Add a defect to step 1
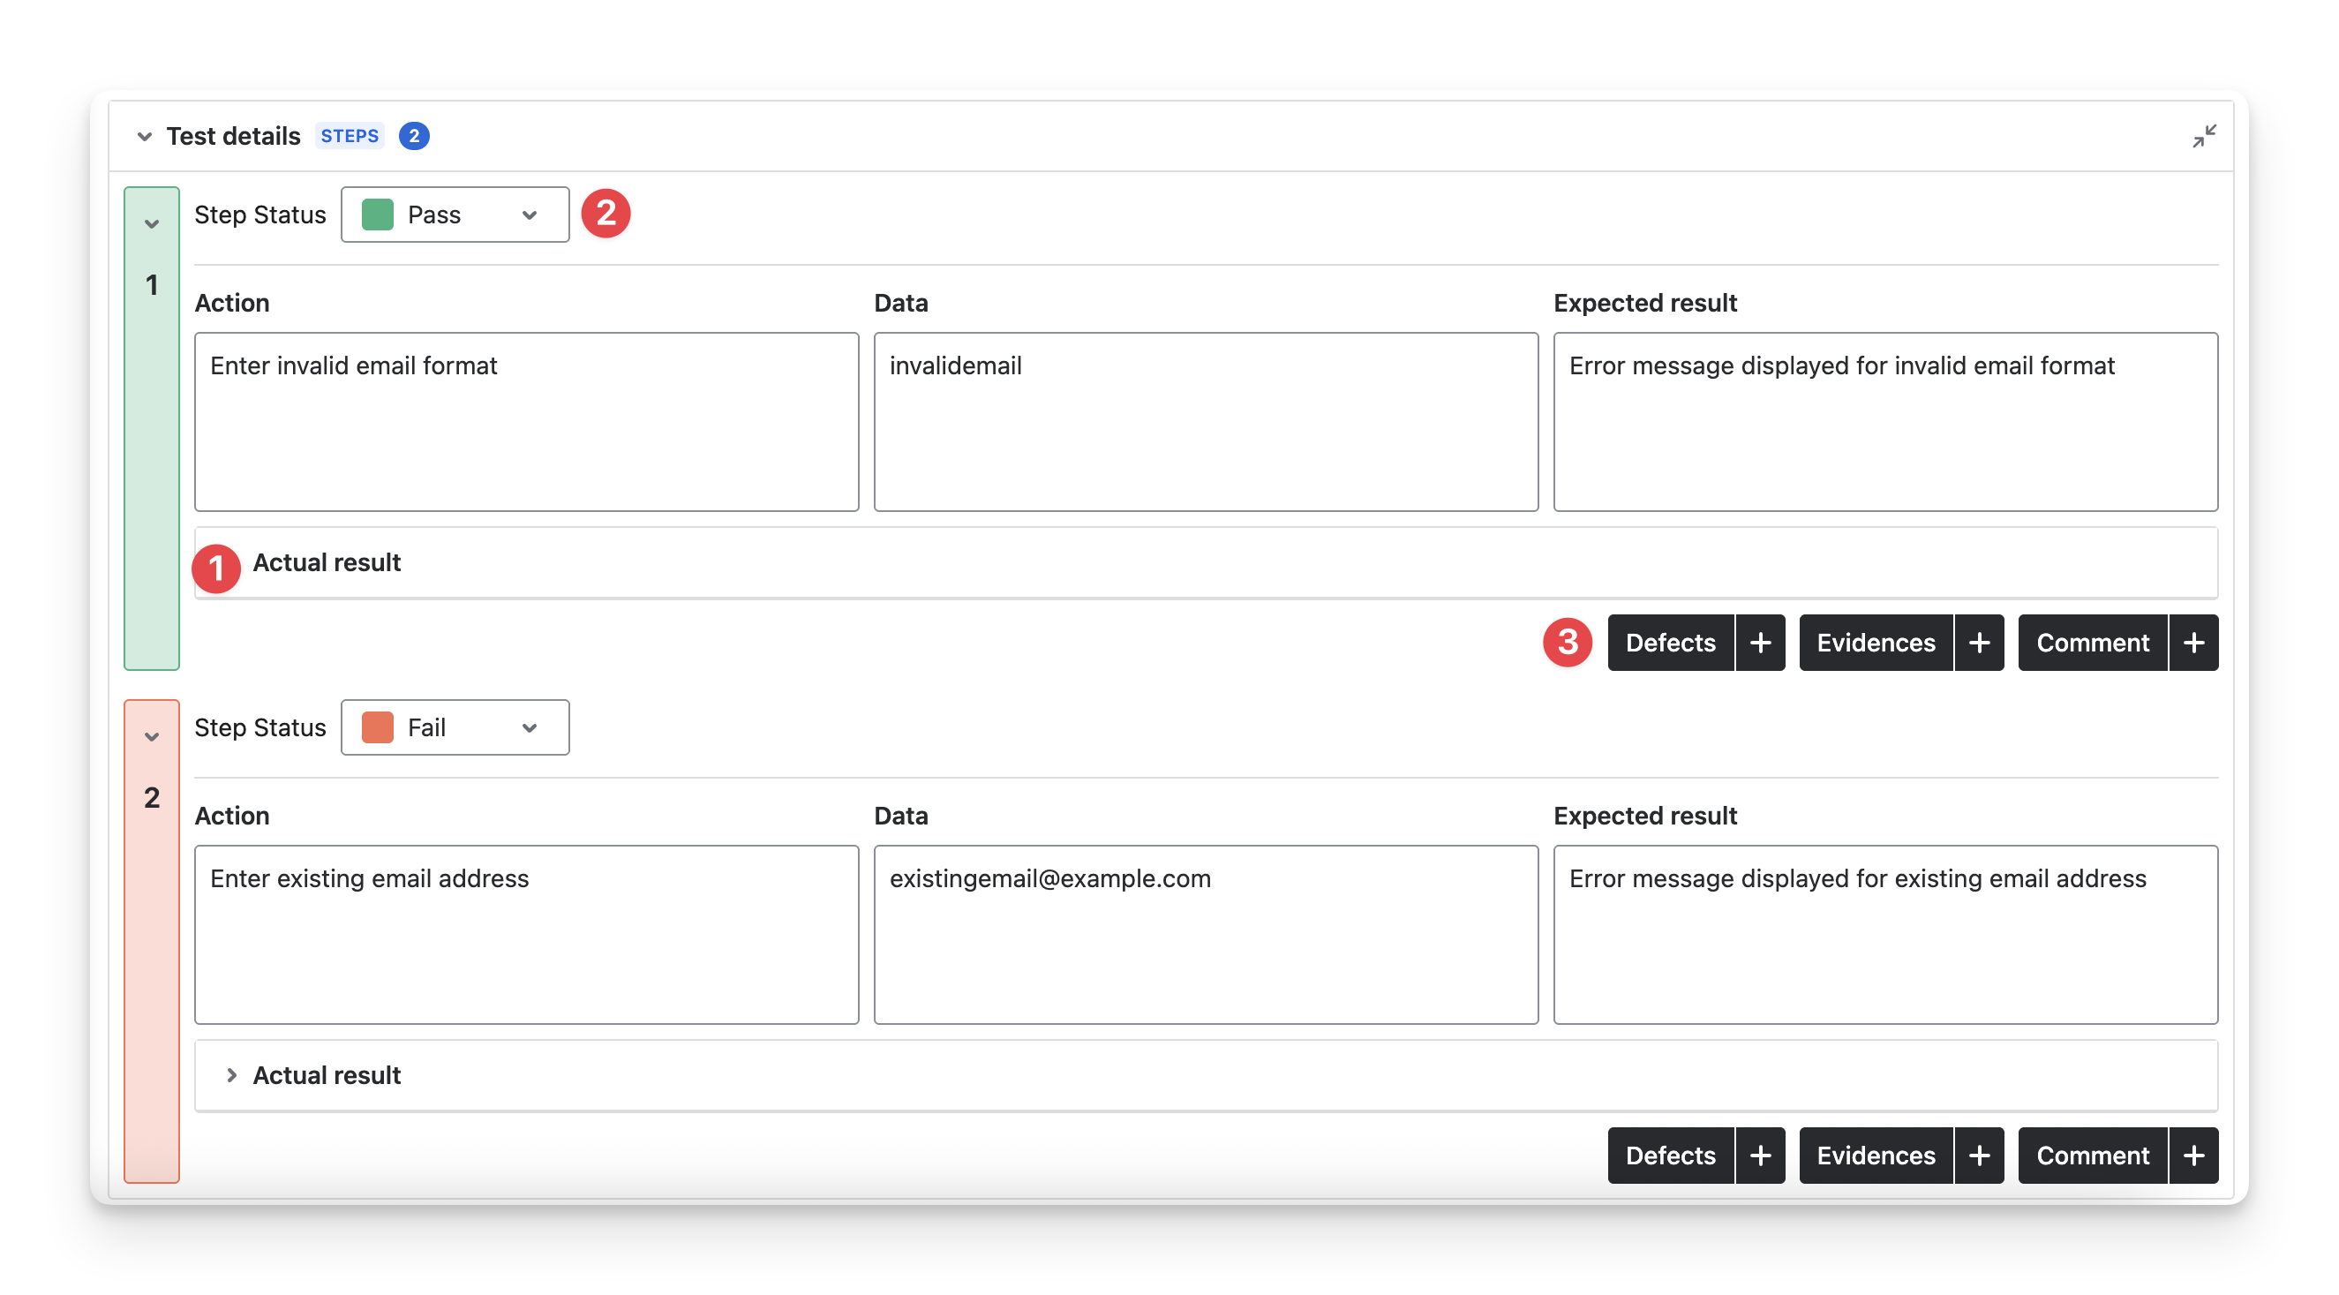2339x1295 pixels. (1760, 643)
